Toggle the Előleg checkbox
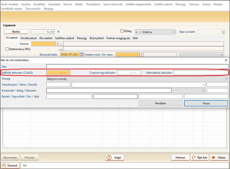The image size is (230, 169). coord(122,31)
